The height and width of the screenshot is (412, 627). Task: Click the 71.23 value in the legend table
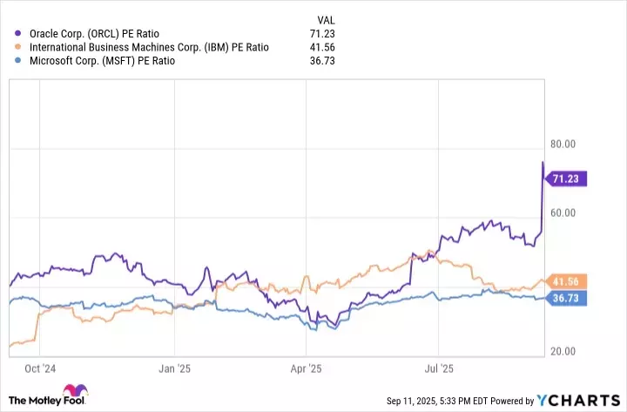(323, 34)
